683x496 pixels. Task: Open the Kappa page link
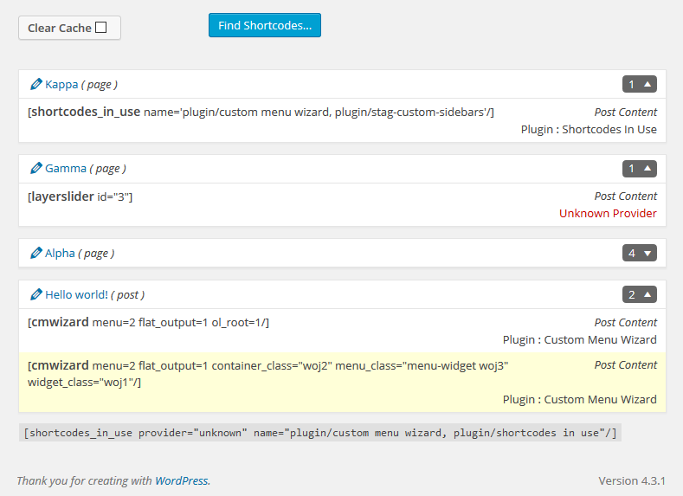point(61,84)
